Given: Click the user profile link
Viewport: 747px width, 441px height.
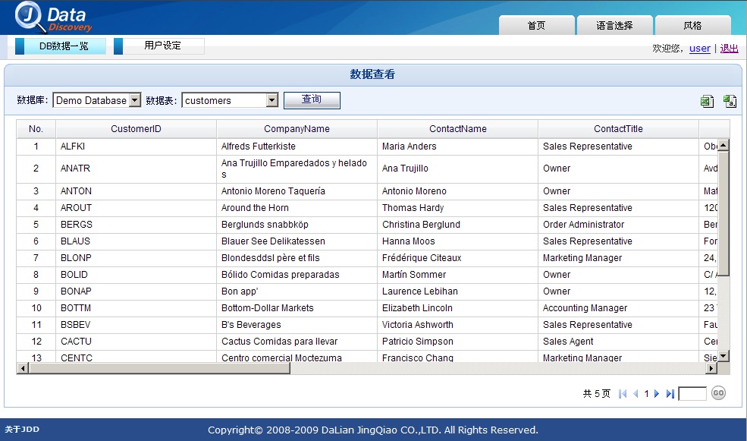Looking at the screenshot, I should coord(699,48).
